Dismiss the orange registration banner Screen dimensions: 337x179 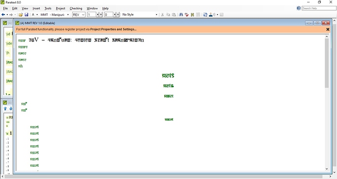point(328,29)
